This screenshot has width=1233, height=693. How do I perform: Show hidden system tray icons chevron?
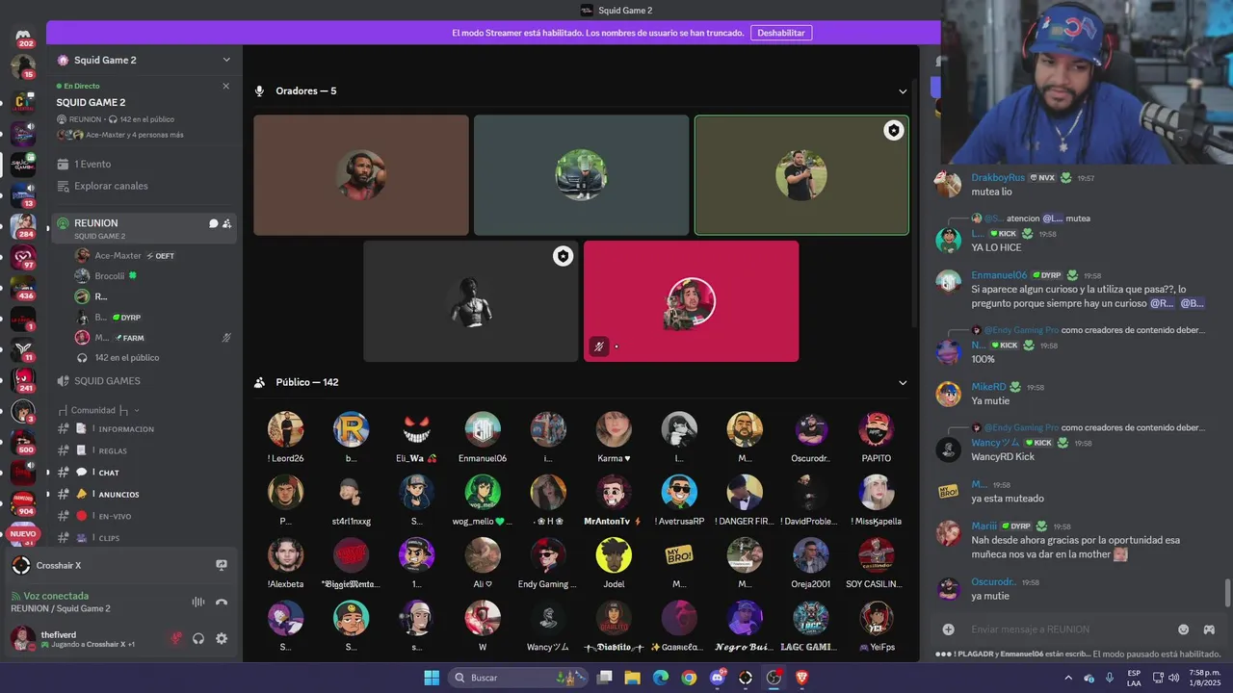point(1068,678)
